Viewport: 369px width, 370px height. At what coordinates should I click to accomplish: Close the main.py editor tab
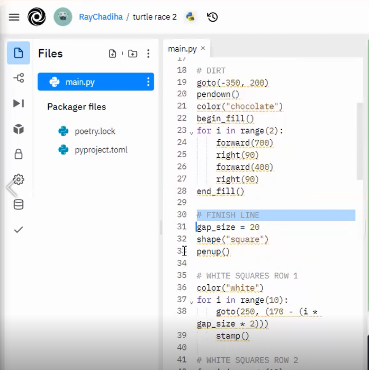[203, 49]
